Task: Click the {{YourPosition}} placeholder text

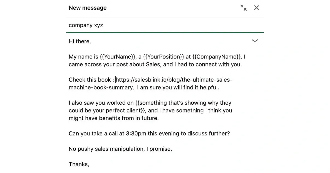Action: pyautogui.click(x=163, y=57)
